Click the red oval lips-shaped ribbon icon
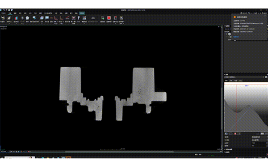Screen dimensions: 268x166 (74, 18)
